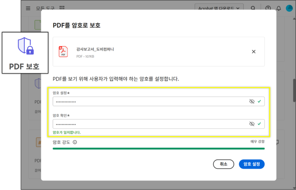296x190 pixels.
Task: Expand the Acrobat app download dropdown
Action: tap(219, 7)
